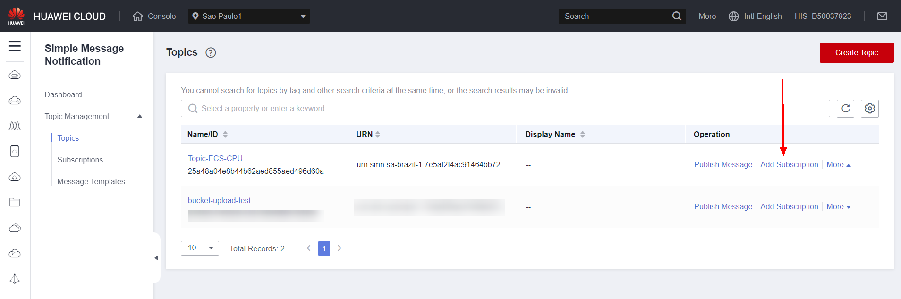Screen dimensions: 901x299
Task: Sort the table by URN column
Action: [x=378, y=135]
